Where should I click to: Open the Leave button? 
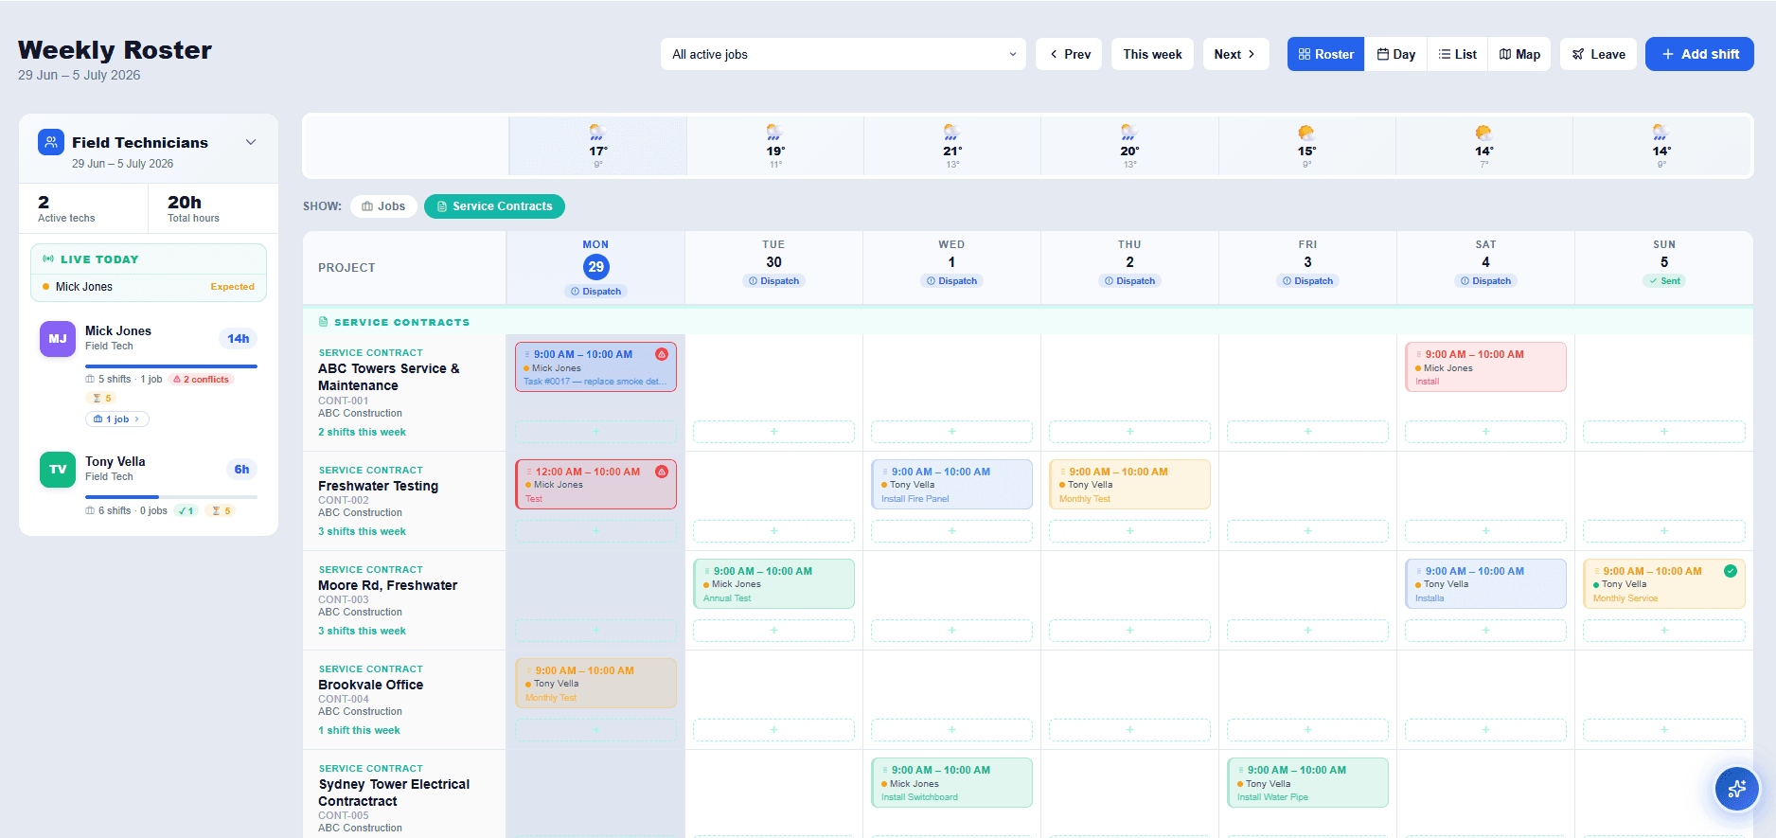pyautogui.click(x=1599, y=54)
